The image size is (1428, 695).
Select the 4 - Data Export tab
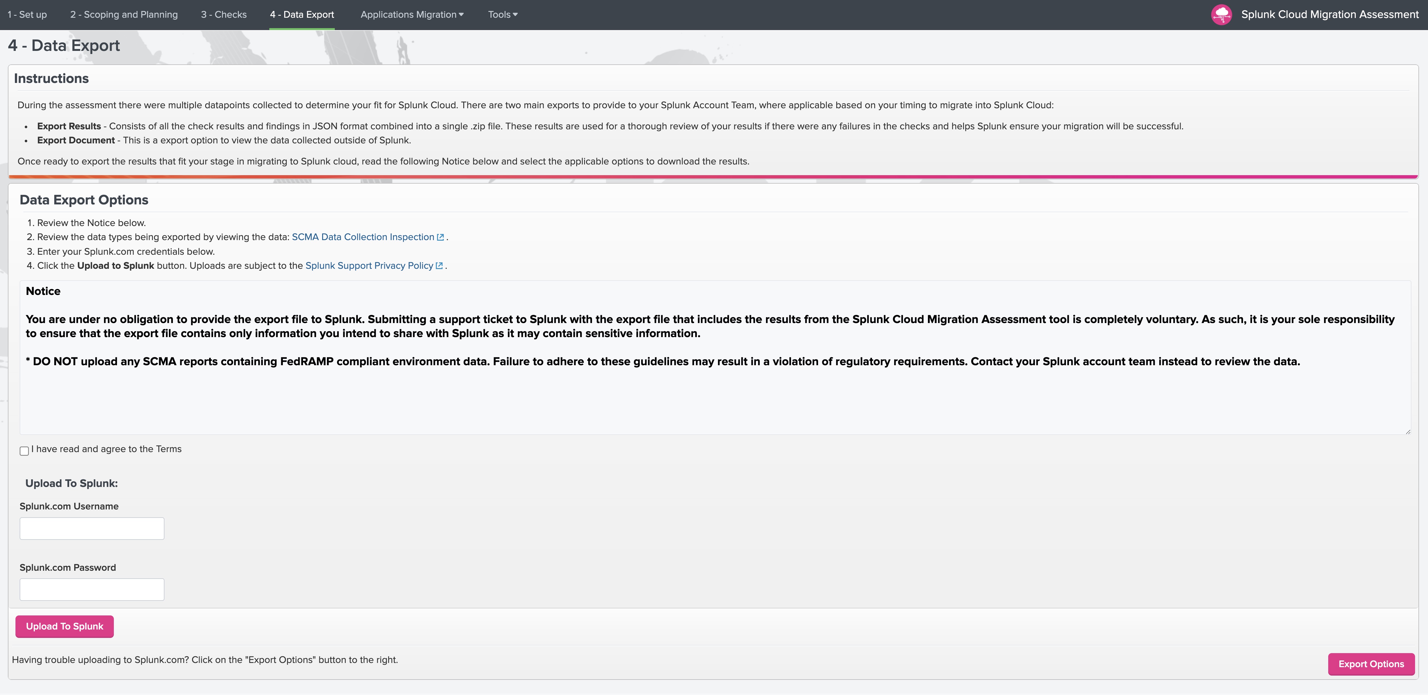302,15
